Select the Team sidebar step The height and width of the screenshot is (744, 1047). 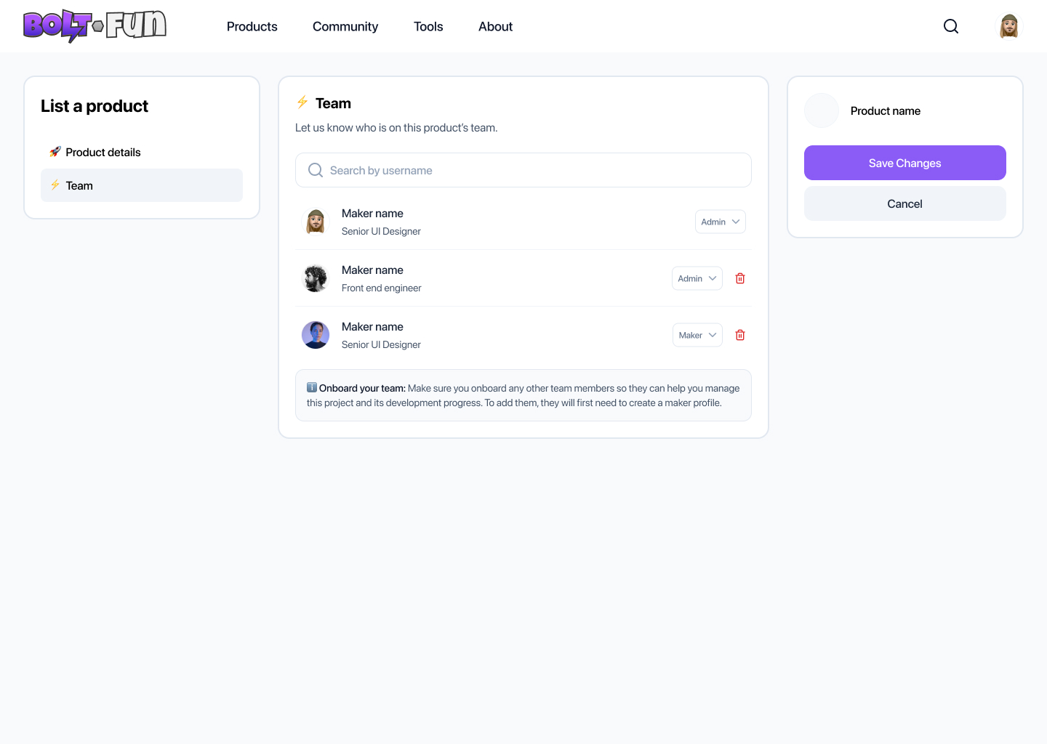pyautogui.click(x=142, y=185)
